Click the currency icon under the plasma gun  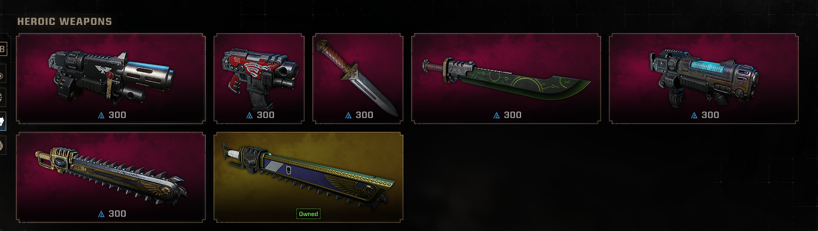694,115
